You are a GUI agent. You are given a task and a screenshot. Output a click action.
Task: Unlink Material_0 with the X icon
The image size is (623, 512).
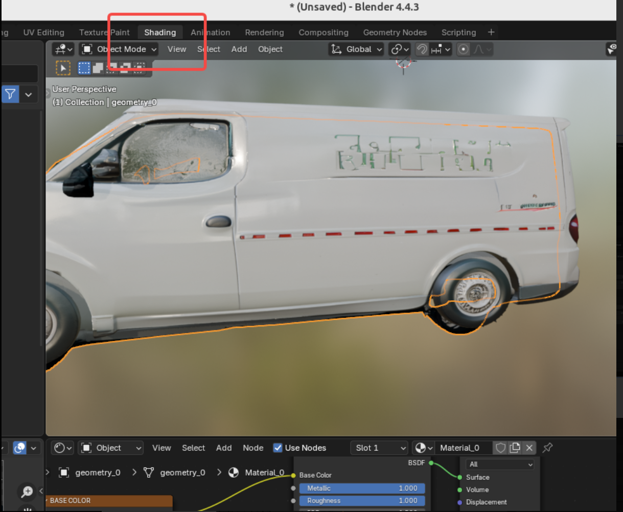click(x=529, y=448)
